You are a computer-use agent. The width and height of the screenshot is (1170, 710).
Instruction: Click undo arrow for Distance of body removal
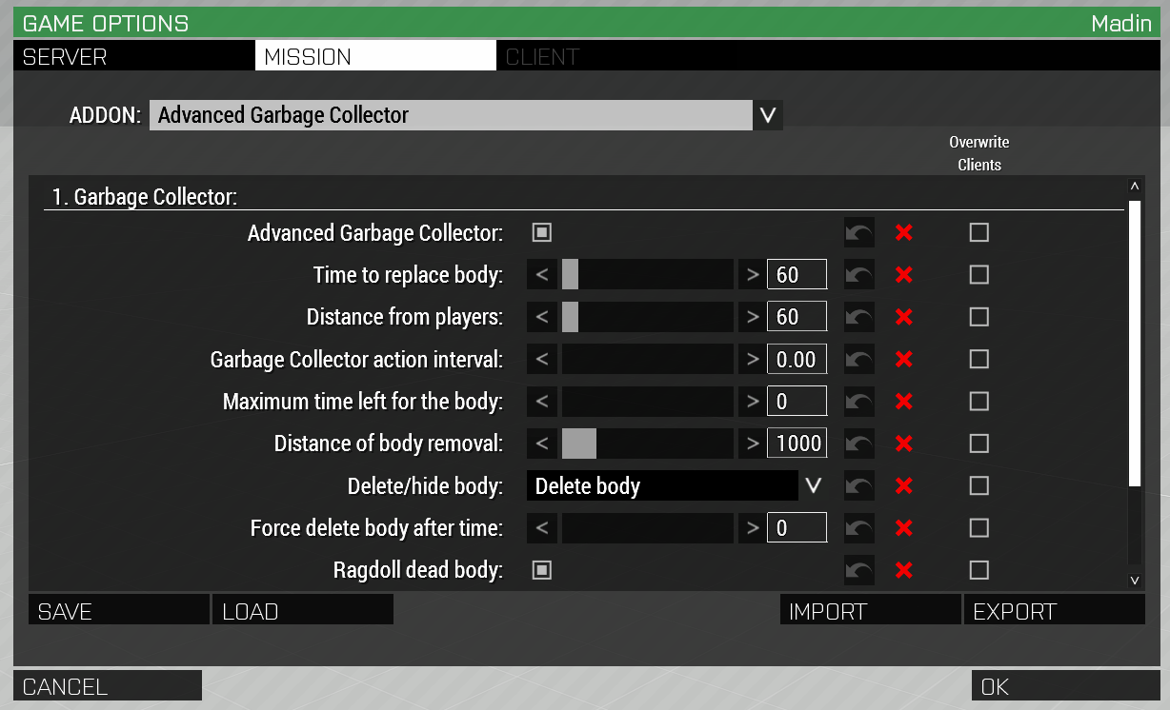point(858,444)
